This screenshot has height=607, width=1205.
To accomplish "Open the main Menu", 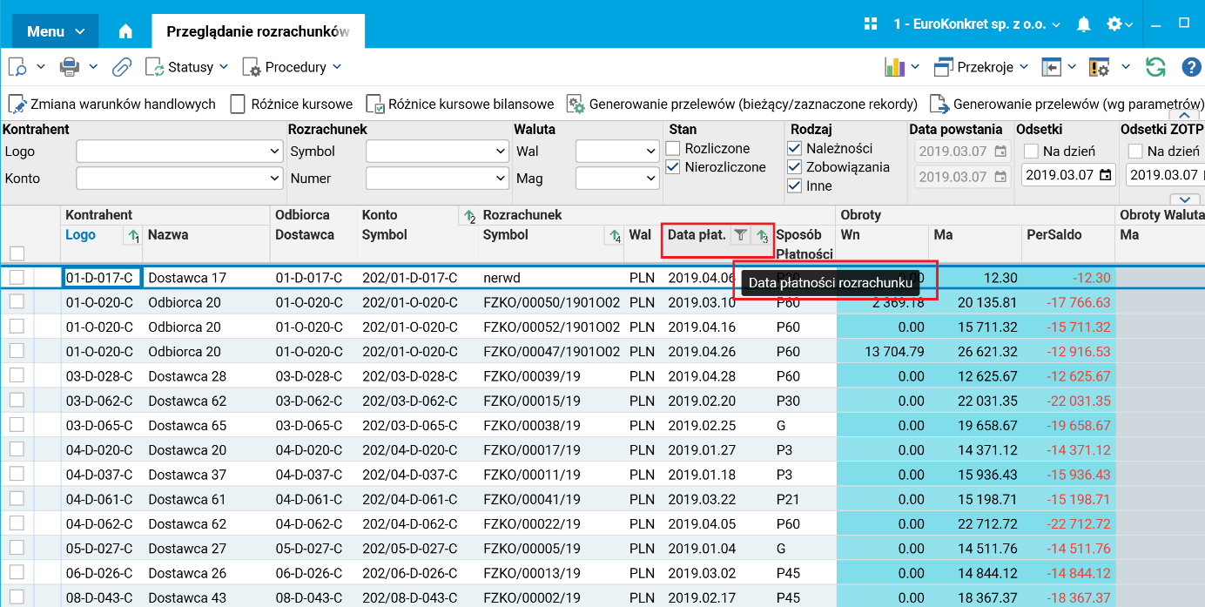I will (x=56, y=31).
